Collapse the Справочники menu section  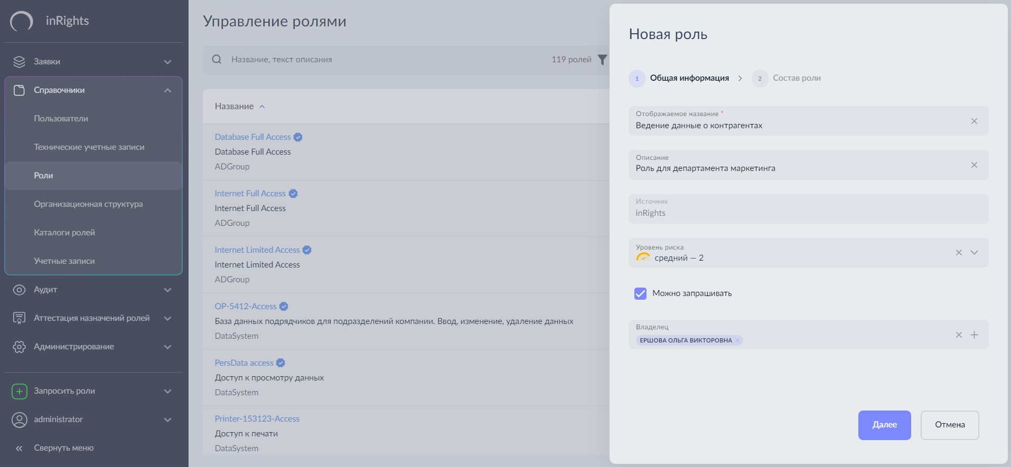click(x=167, y=90)
